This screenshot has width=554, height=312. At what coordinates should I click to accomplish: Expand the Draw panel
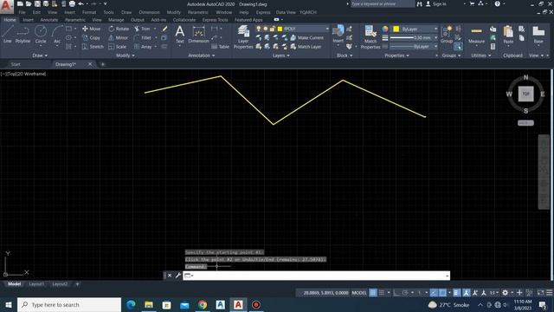(x=40, y=55)
